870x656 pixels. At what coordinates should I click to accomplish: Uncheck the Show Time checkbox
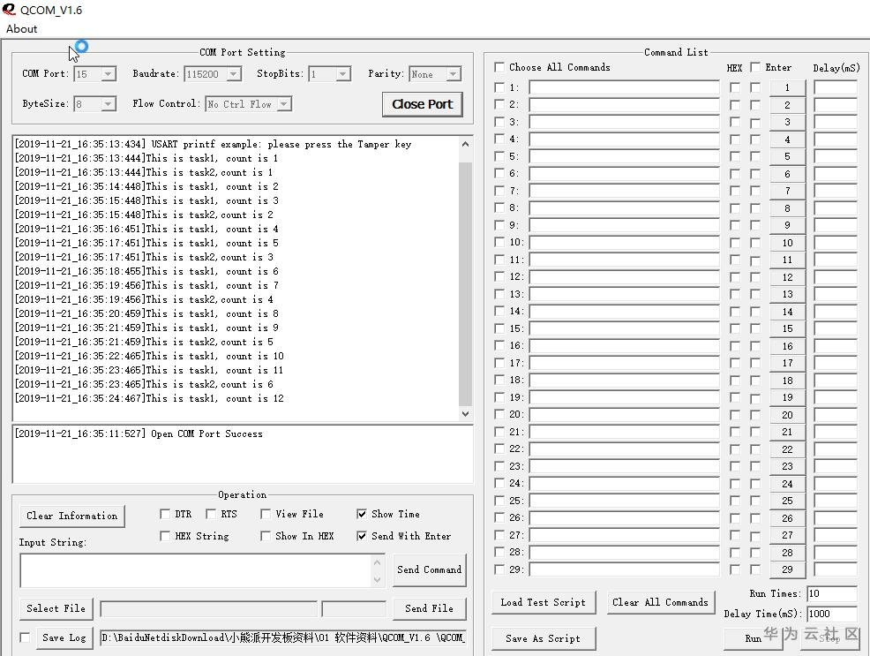coord(361,514)
